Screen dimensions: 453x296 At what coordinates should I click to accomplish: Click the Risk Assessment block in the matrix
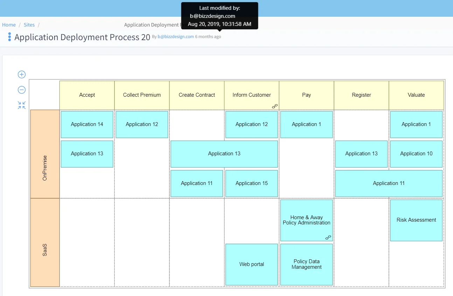(x=416, y=220)
